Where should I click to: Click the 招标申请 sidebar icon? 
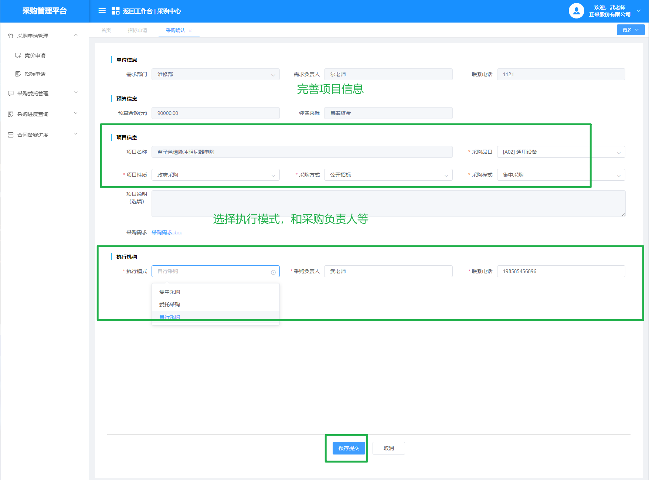[18, 74]
